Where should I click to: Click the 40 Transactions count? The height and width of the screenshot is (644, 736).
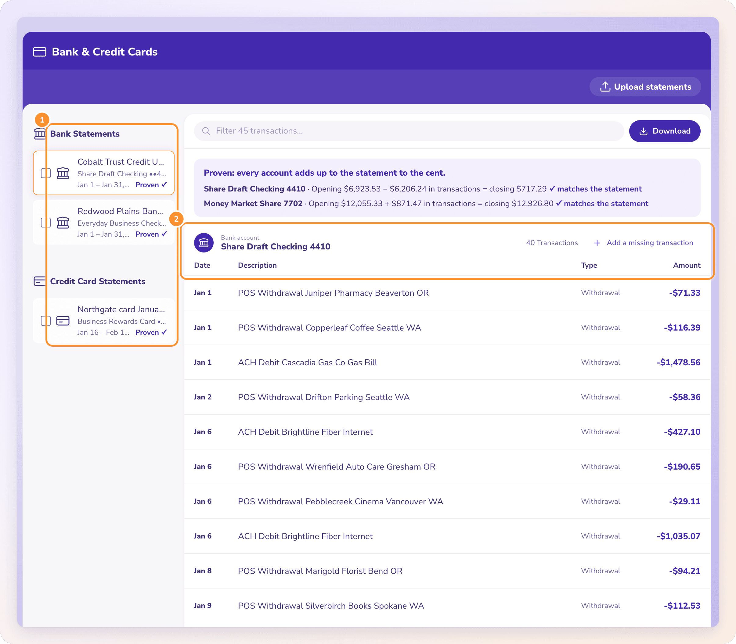[552, 243]
